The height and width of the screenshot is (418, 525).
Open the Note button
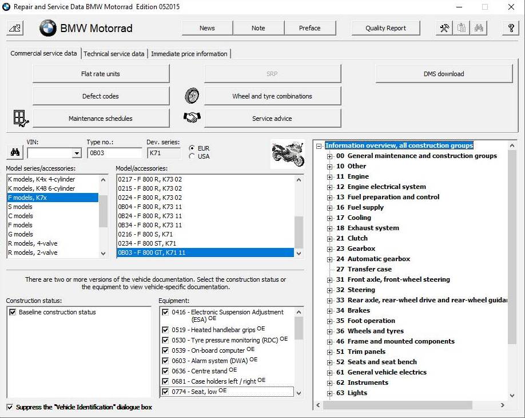(x=258, y=28)
